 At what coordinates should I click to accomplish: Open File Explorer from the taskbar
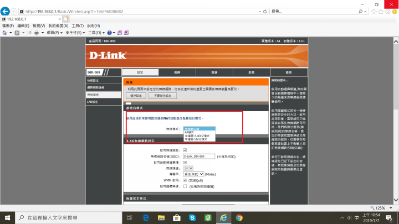point(161,218)
